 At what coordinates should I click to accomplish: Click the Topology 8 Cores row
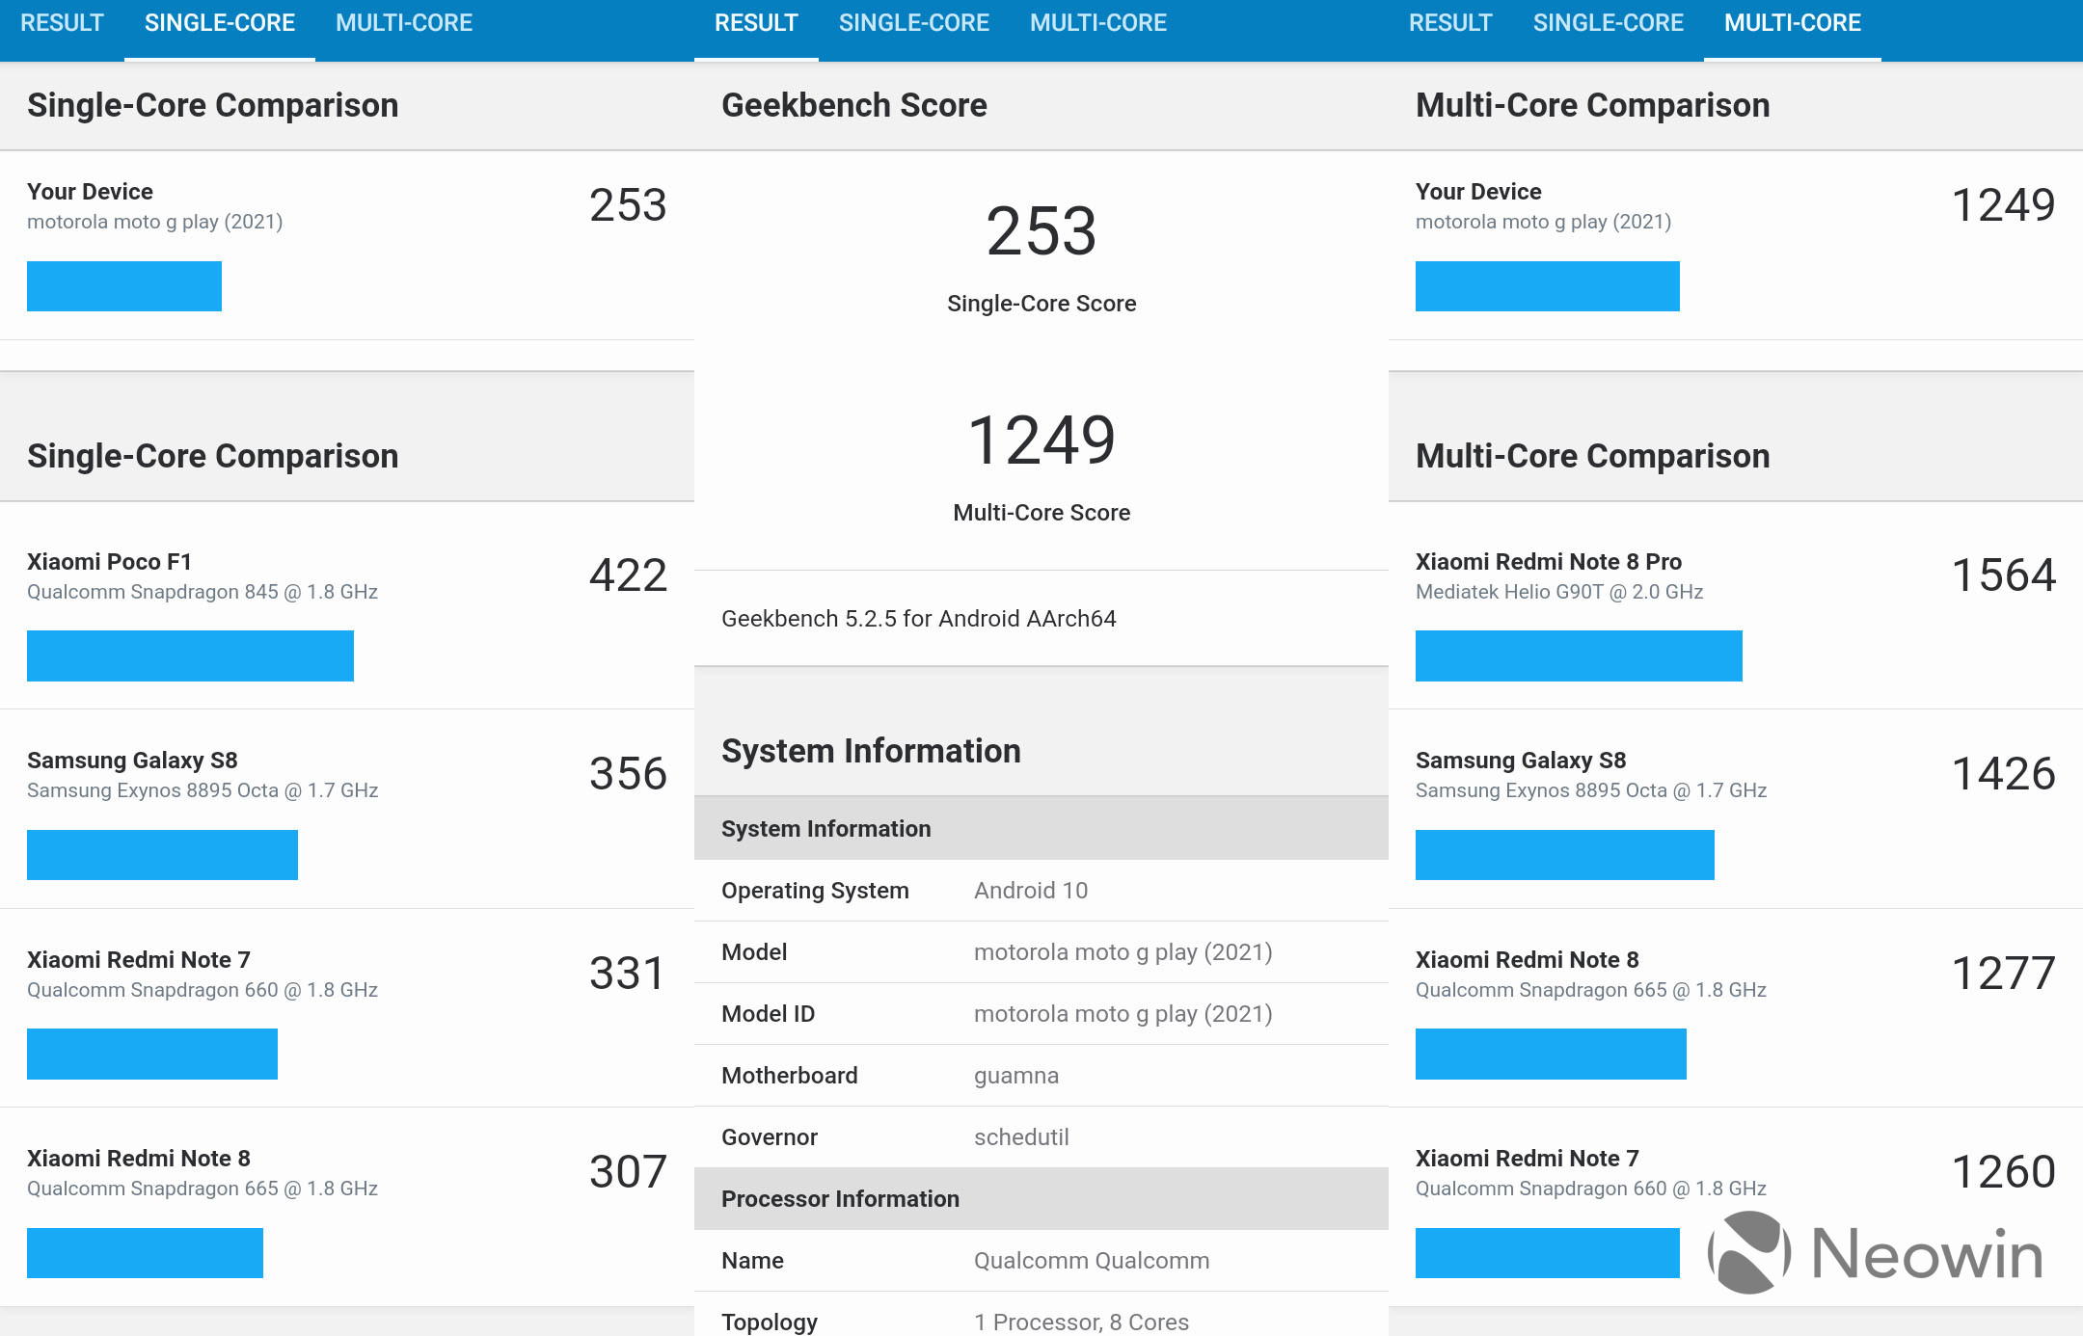pyautogui.click(x=1041, y=1321)
